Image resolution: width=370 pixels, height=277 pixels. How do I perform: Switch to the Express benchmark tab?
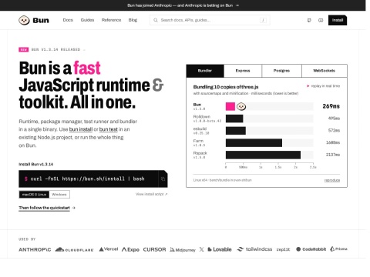243,71
